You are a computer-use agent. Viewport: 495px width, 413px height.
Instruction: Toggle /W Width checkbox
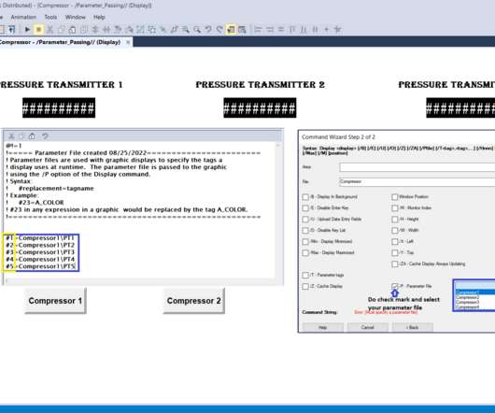395,231
